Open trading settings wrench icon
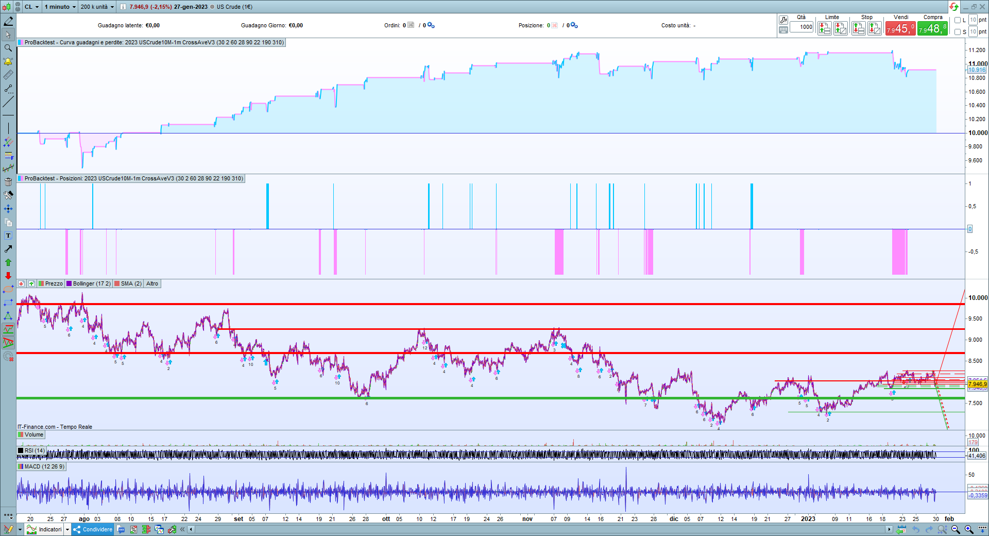Viewport: 989px width, 536px height. click(x=783, y=20)
